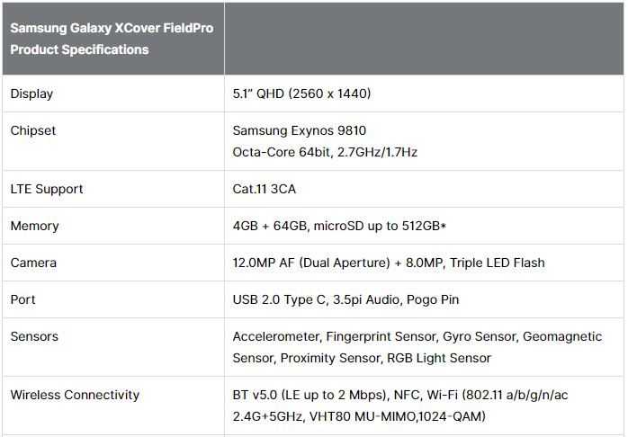Select the Sensors row label

click(34, 336)
